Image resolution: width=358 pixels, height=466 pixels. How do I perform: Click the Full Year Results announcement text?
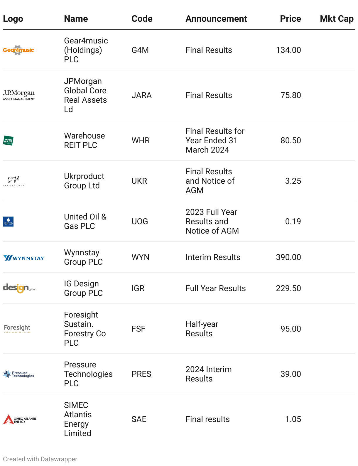[x=216, y=288]
